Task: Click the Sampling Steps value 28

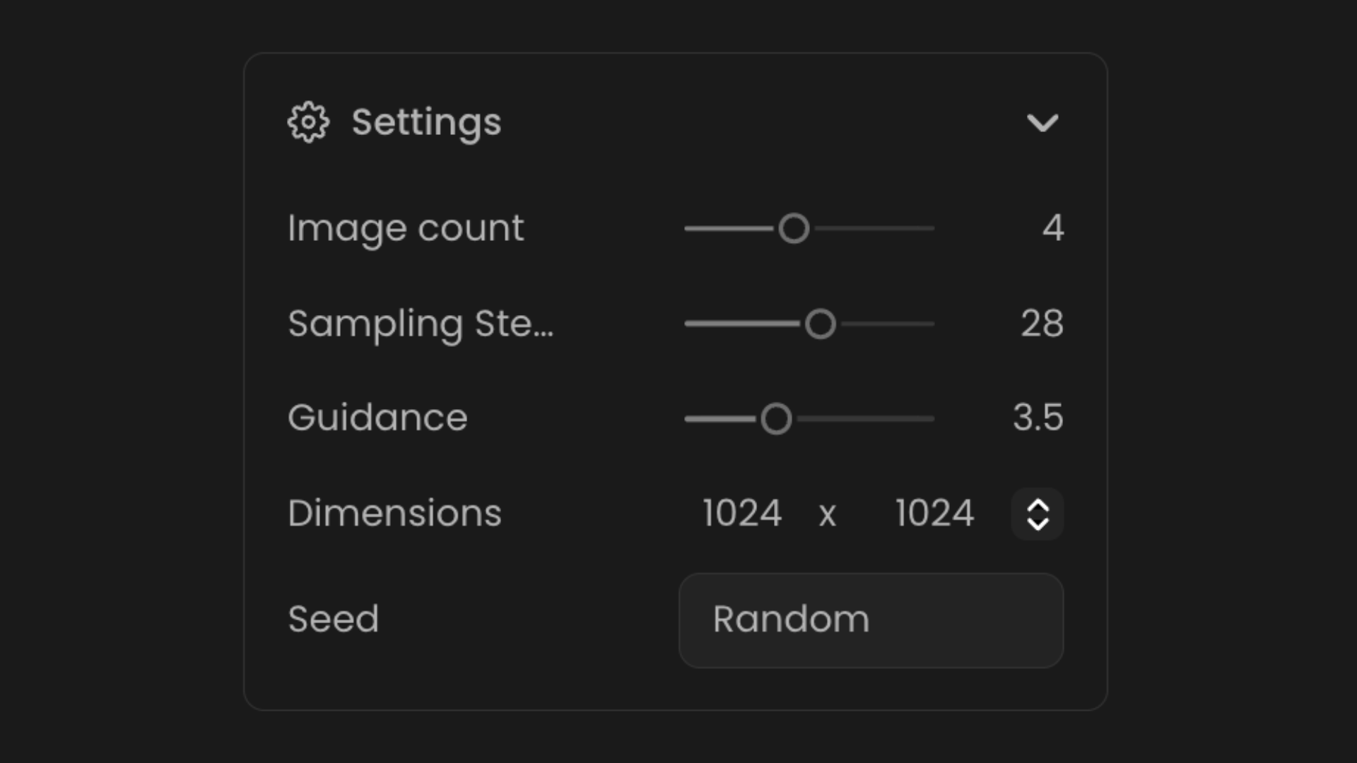Action: point(1042,324)
